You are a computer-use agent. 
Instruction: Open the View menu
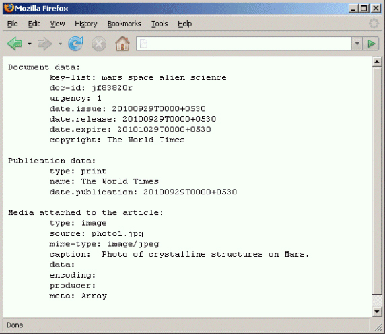click(x=57, y=24)
